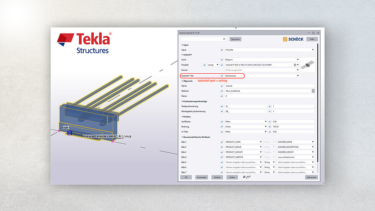Toggle the Land row checkbox
This screenshot has width=375, height=211.
222,59
